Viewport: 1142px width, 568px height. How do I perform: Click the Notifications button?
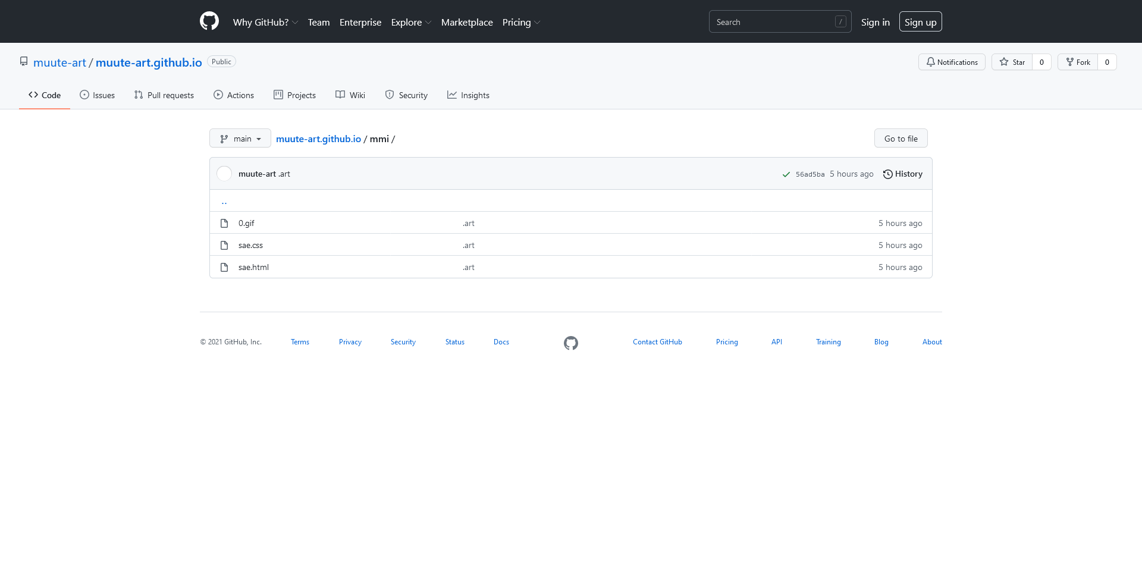(x=952, y=62)
